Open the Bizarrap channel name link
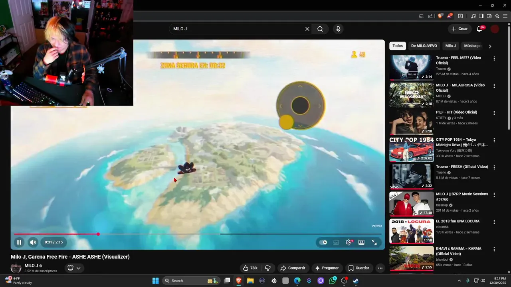This screenshot has width=511, height=287. [442, 205]
